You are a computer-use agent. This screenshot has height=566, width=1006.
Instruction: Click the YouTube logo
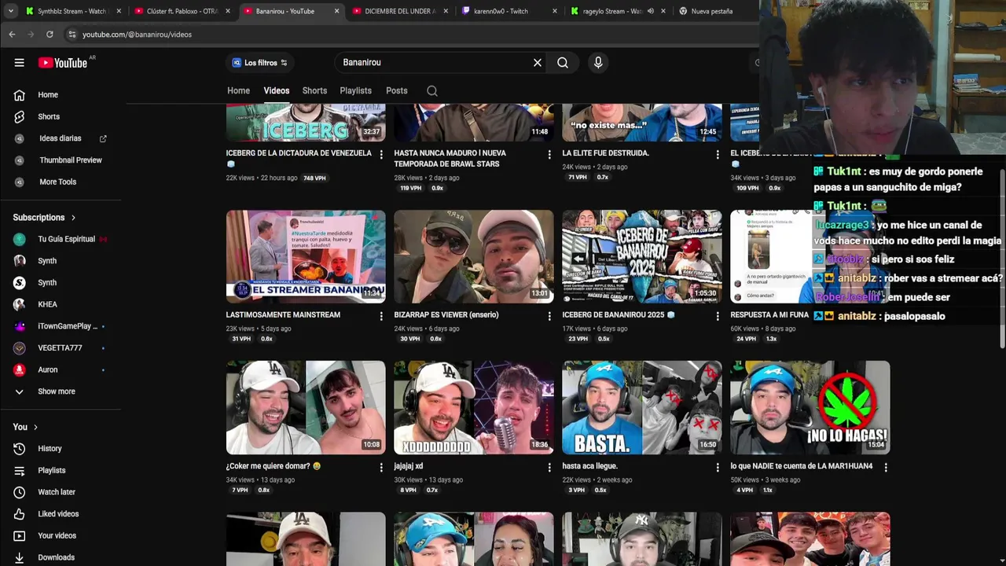pos(63,63)
